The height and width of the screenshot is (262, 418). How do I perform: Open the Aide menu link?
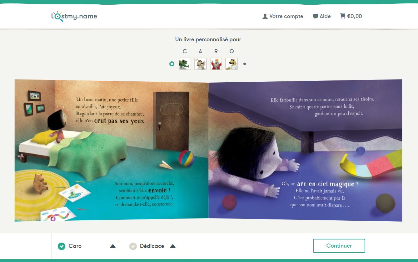tap(322, 16)
